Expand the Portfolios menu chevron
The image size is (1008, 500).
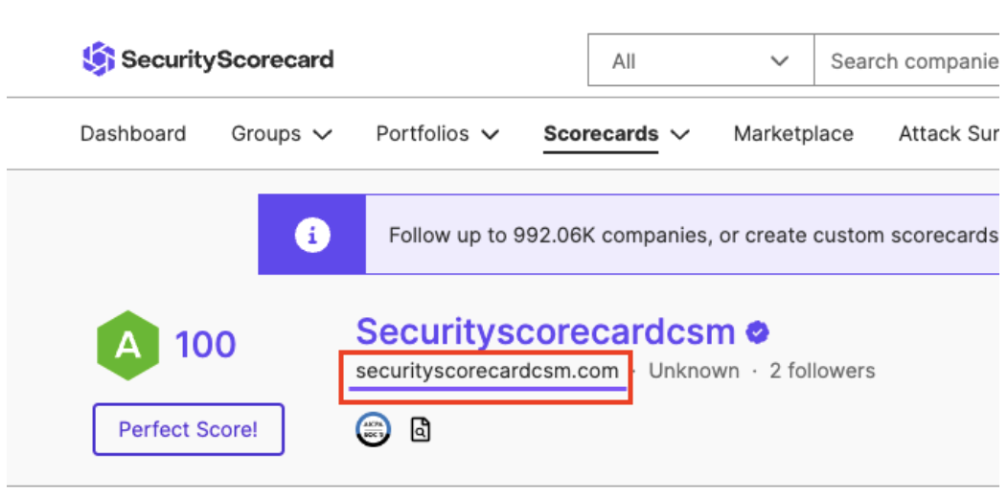(490, 134)
